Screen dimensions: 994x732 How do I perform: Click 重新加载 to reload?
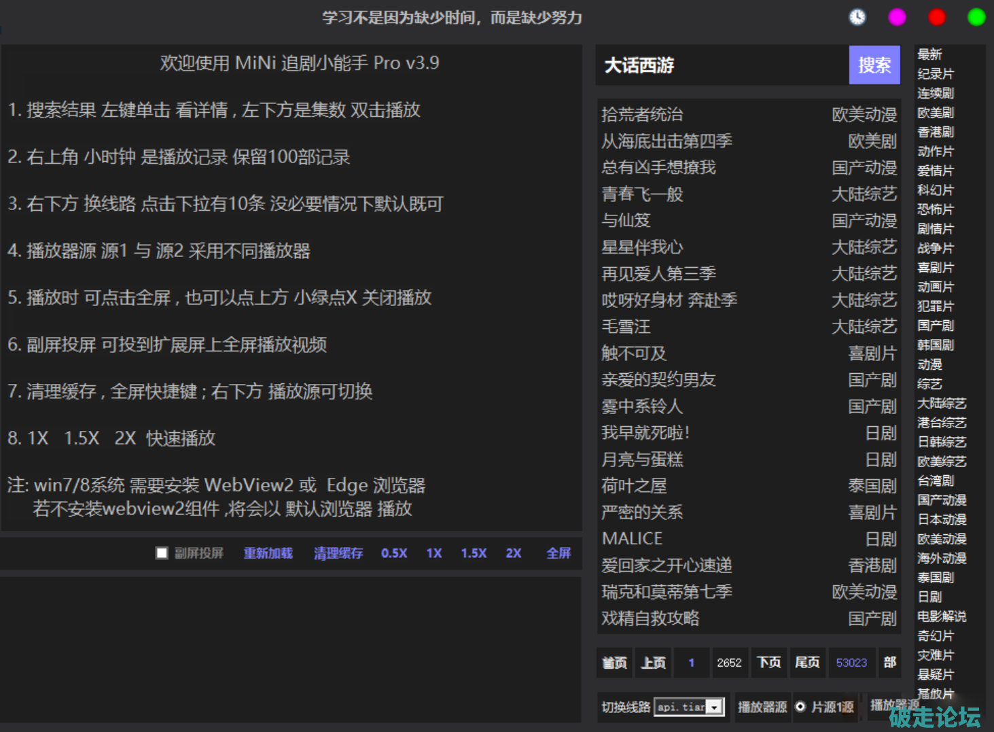[x=268, y=553]
